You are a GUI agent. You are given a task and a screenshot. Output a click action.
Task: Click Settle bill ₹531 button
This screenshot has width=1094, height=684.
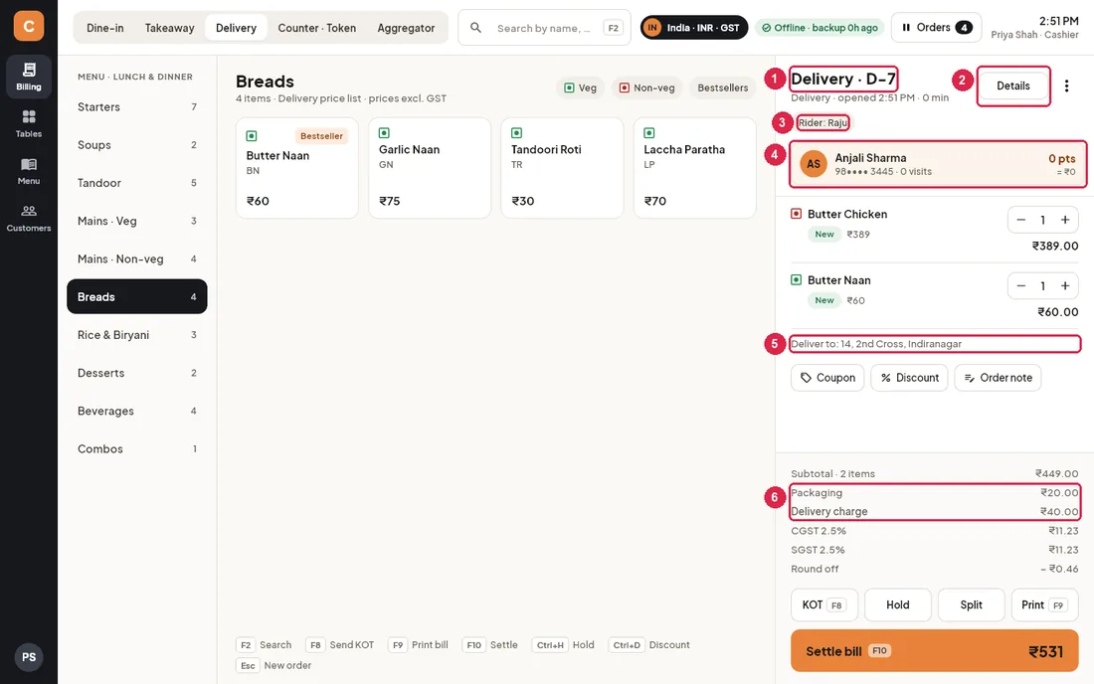[x=935, y=651]
